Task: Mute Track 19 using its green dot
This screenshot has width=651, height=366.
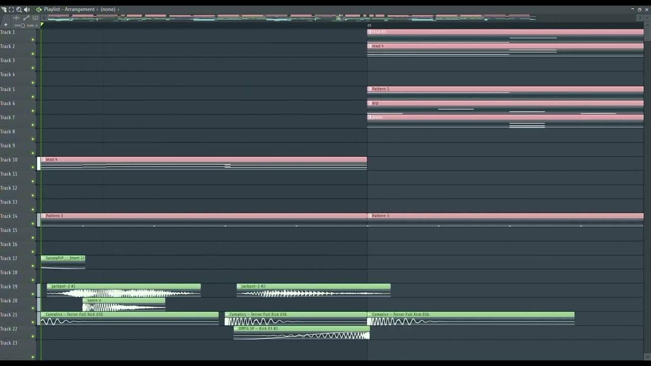Action: (x=33, y=294)
